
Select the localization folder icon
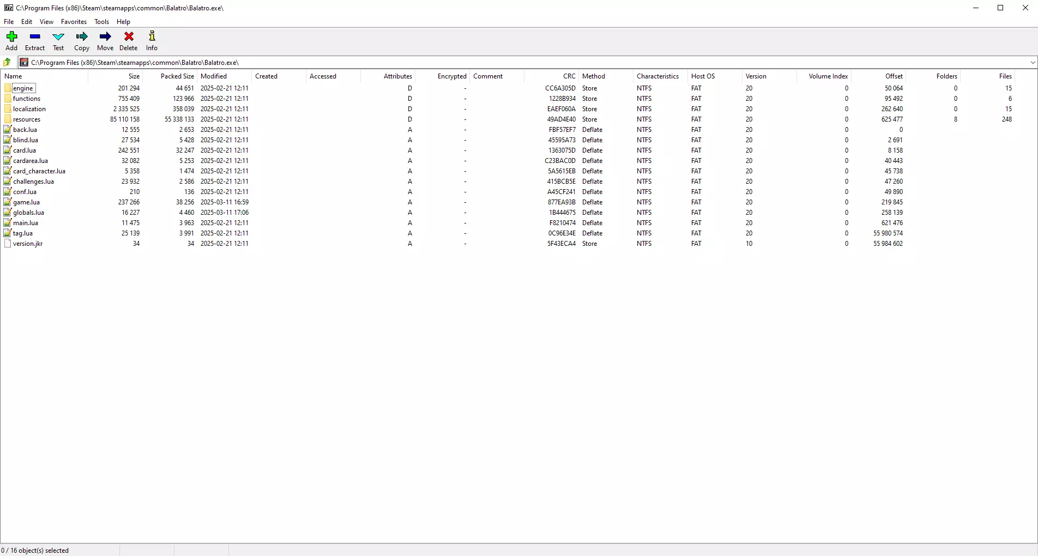coord(8,109)
